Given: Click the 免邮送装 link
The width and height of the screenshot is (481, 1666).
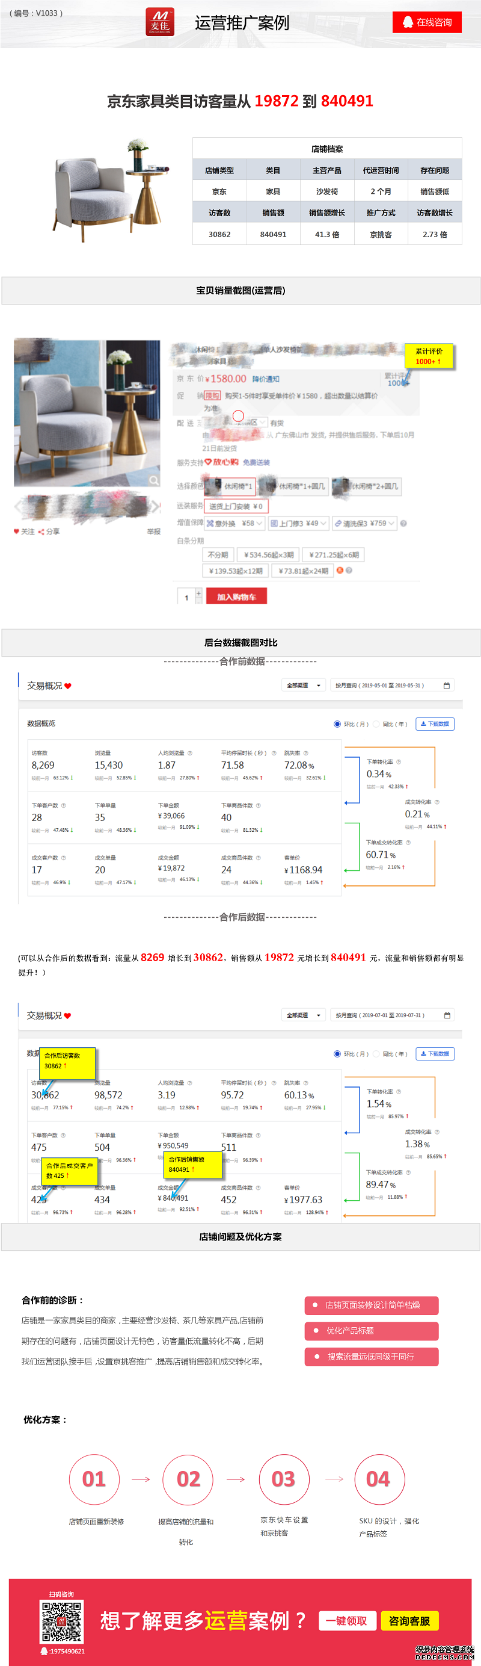Looking at the screenshot, I should click(x=256, y=462).
